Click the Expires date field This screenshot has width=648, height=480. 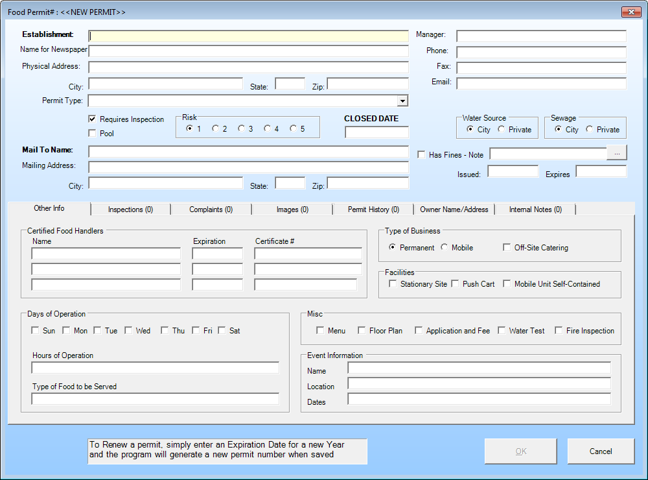click(601, 171)
